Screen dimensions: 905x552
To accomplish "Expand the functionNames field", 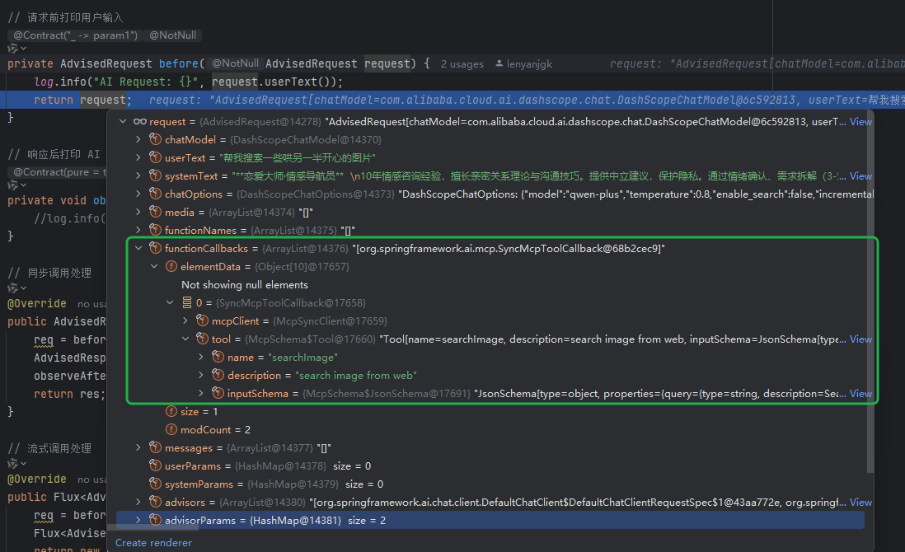I will click(138, 230).
